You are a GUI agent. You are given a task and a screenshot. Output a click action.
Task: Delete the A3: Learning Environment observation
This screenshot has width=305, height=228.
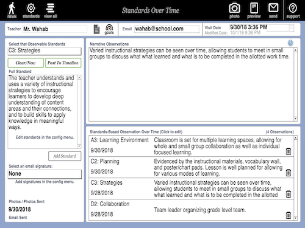pos(289,151)
